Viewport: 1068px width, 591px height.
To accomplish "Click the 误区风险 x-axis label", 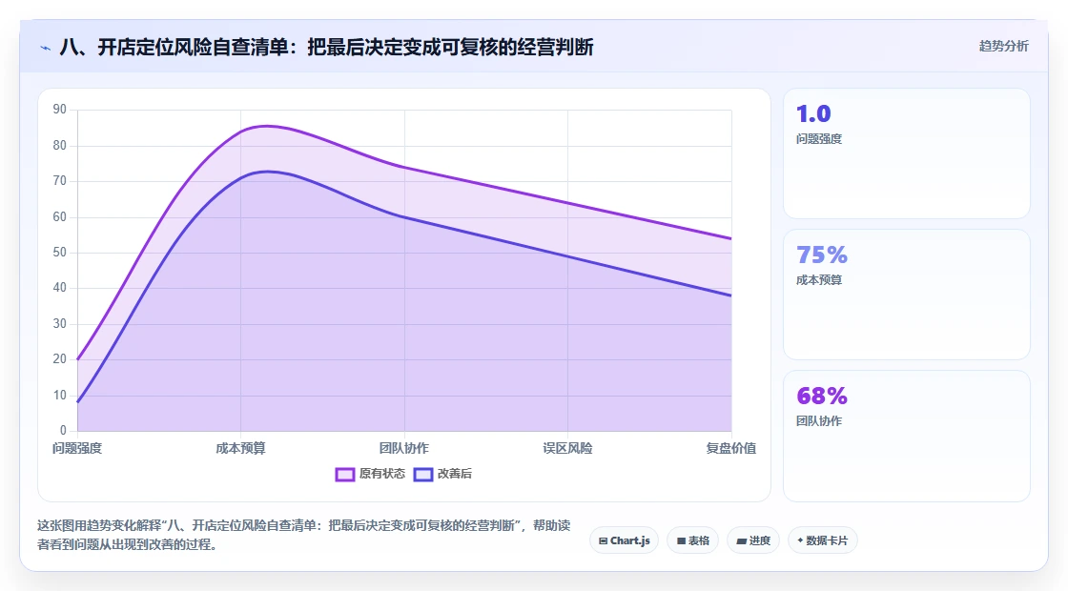I will pos(567,448).
